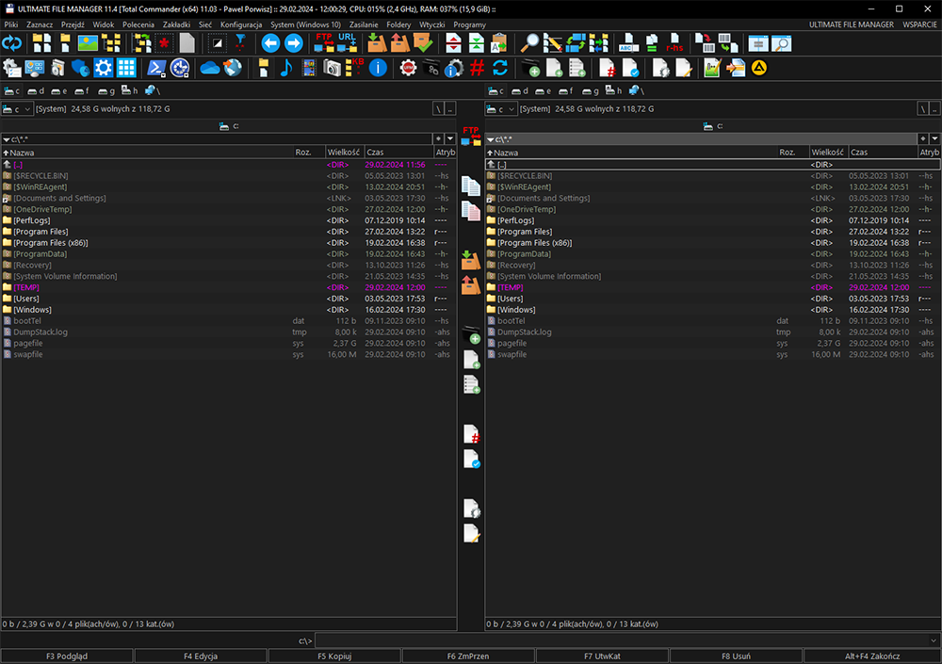Click globe with arrow web icon
Image resolution: width=942 pixels, height=664 pixels.
tap(233, 68)
